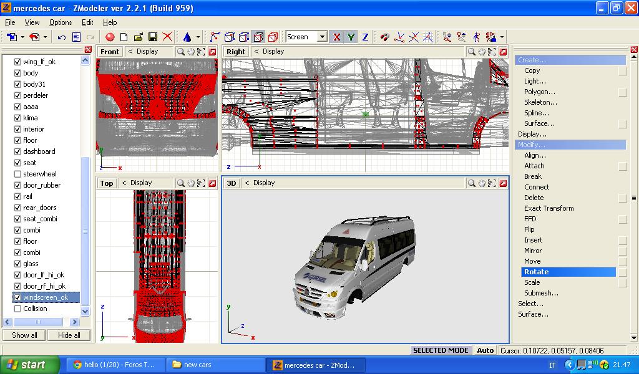Click the Hide all button
The width and height of the screenshot is (639, 374).
point(69,335)
